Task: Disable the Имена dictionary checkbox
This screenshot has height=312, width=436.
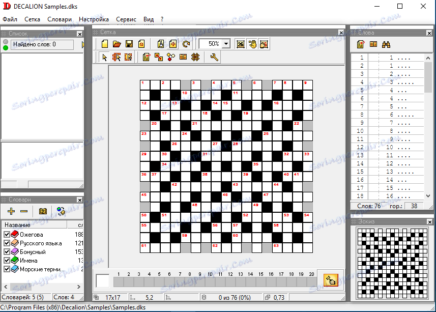Action: click(7, 261)
